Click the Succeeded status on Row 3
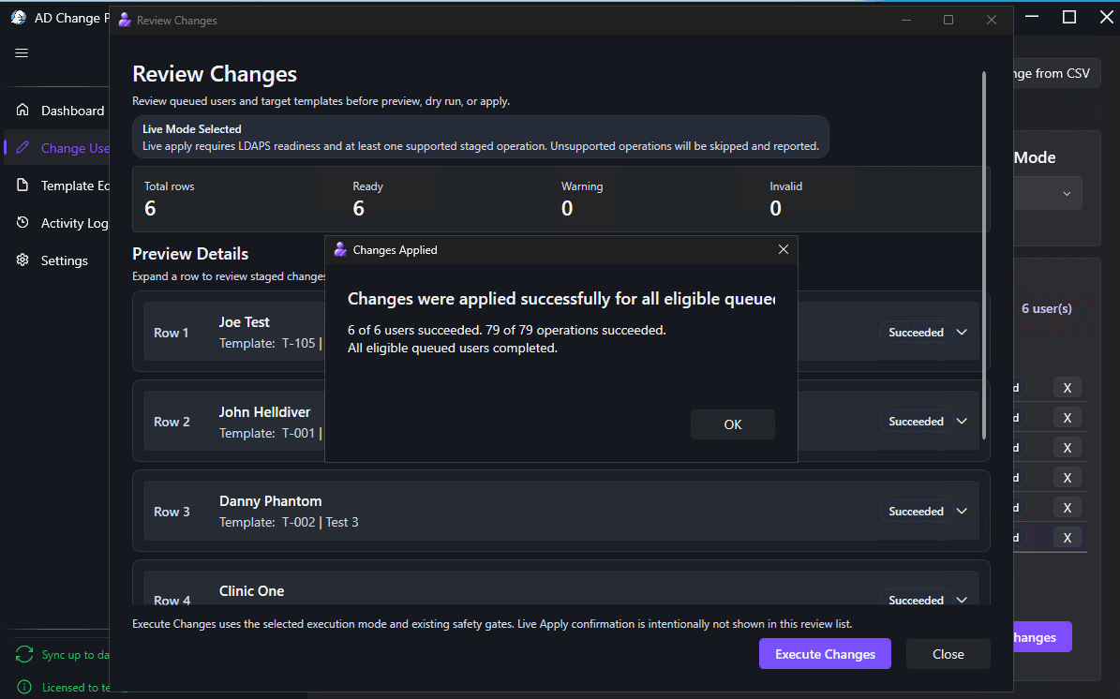 click(x=916, y=512)
